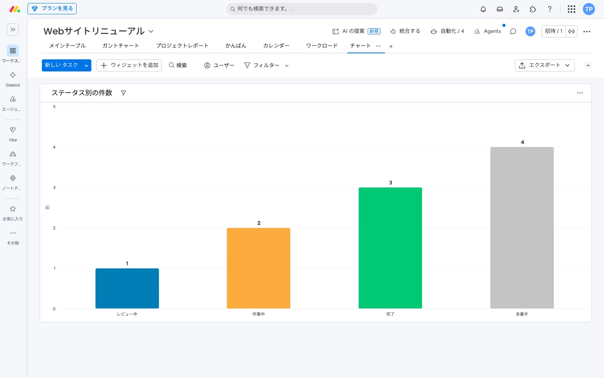604x378 pixels.
Task: Switch to the カレンダー tab
Action: click(276, 46)
